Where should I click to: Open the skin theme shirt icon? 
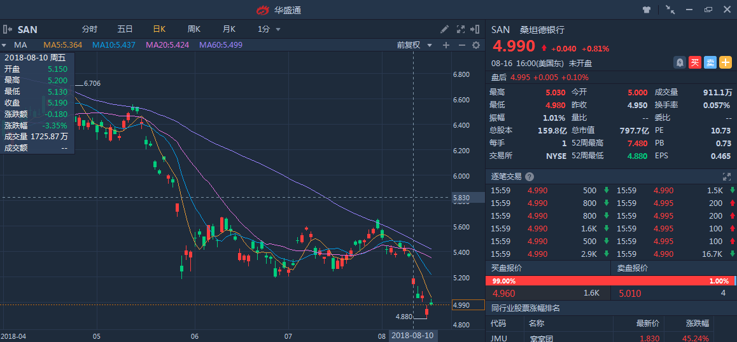(647, 10)
